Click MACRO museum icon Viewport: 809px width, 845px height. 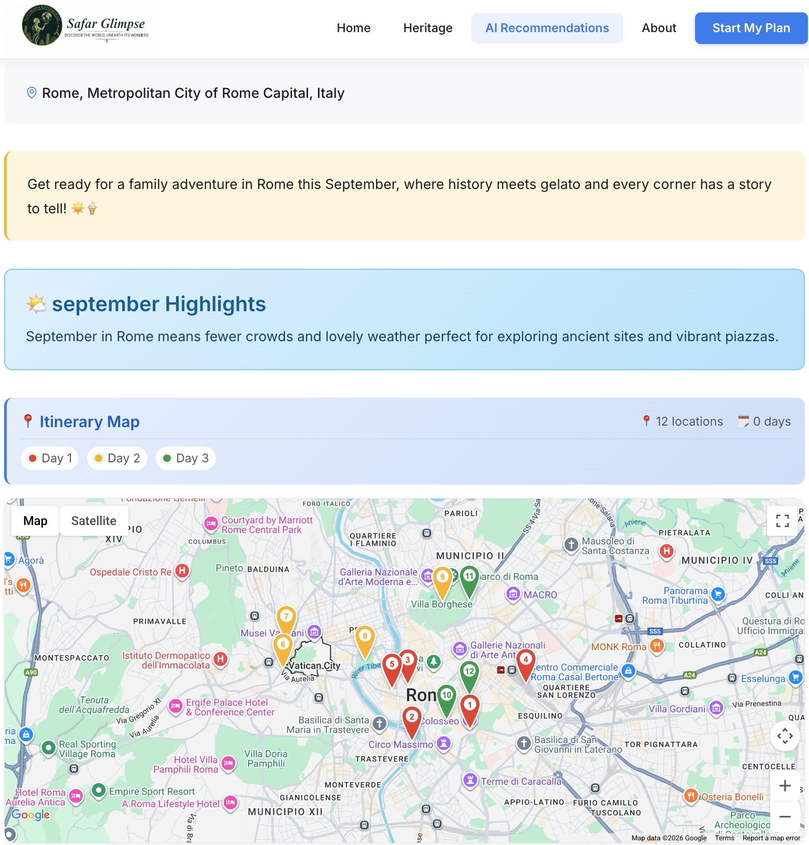point(513,594)
